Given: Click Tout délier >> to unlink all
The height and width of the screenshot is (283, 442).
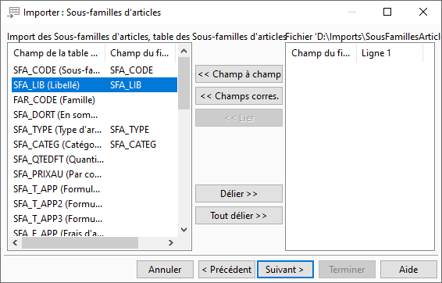Looking at the screenshot, I should tap(239, 216).
